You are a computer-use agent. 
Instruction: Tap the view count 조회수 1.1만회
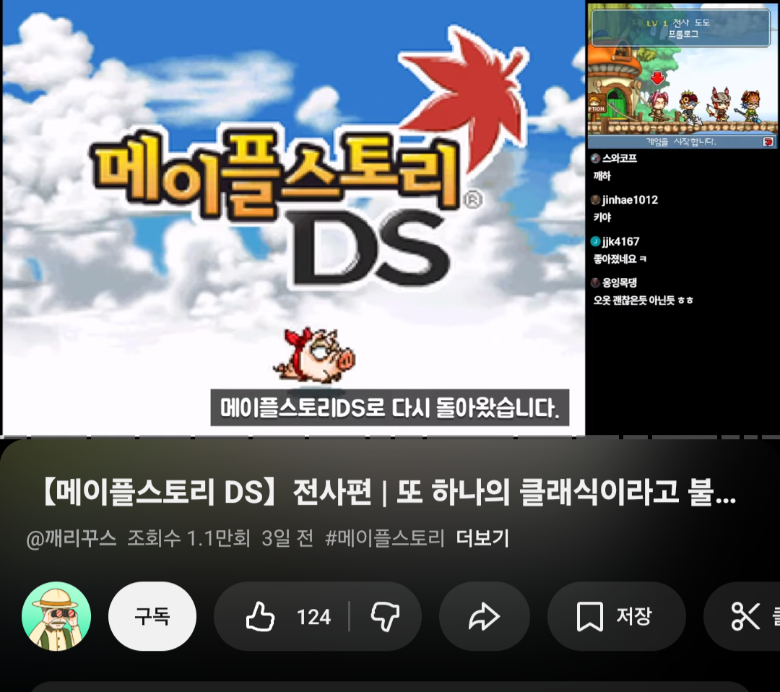click(188, 538)
